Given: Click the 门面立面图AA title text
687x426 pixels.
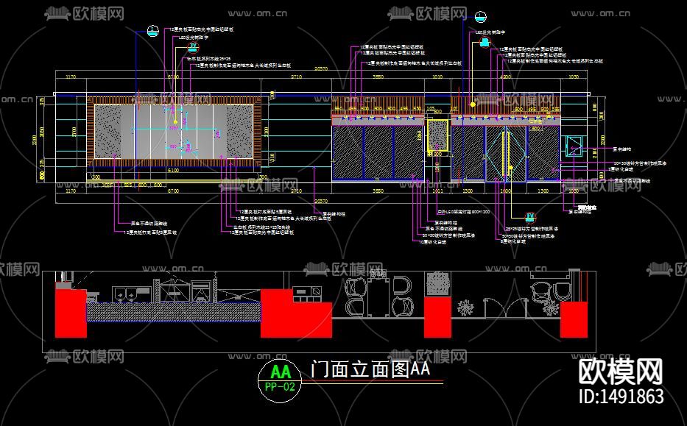Looking at the screenshot, I should click(x=368, y=369).
